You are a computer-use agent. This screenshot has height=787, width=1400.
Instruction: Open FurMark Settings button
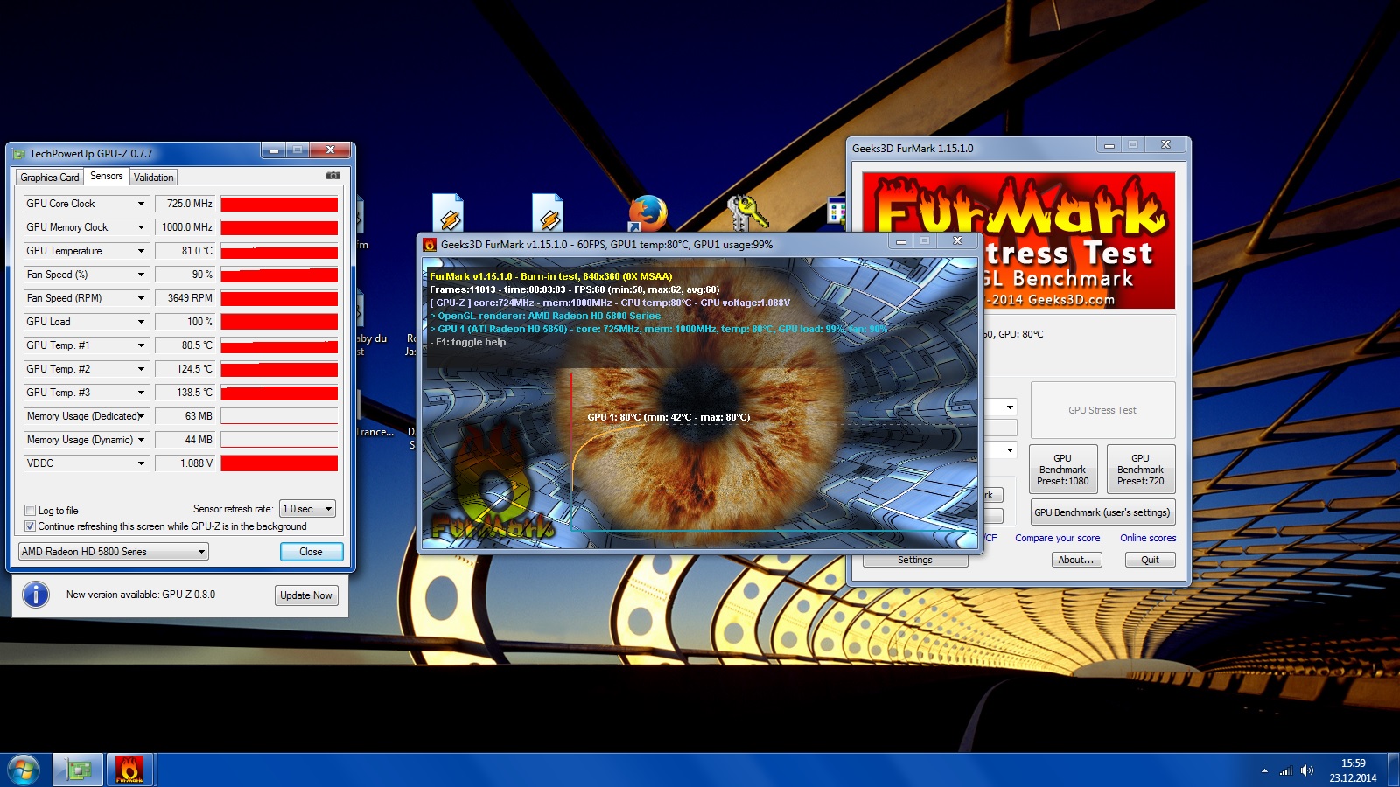pyautogui.click(x=915, y=561)
